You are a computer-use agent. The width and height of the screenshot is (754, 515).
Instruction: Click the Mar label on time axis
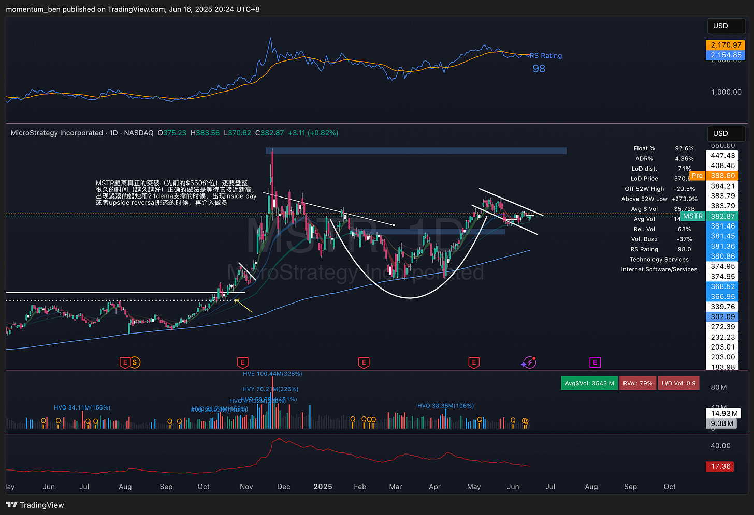(x=395, y=487)
